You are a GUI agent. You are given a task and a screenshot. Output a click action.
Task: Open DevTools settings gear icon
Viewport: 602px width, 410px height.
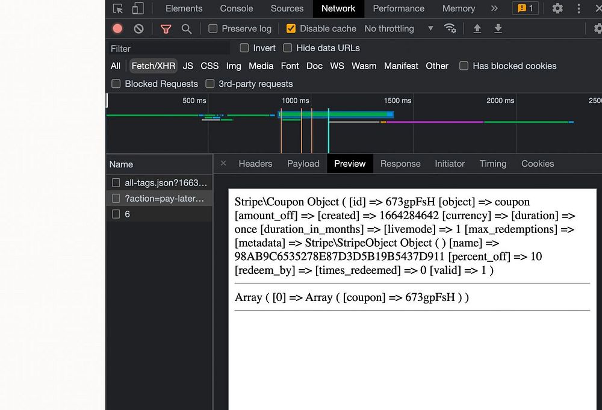(557, 8)
